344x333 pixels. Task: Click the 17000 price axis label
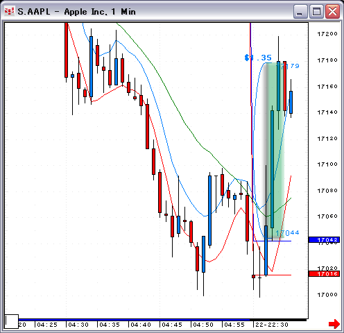tap(327, 295)
